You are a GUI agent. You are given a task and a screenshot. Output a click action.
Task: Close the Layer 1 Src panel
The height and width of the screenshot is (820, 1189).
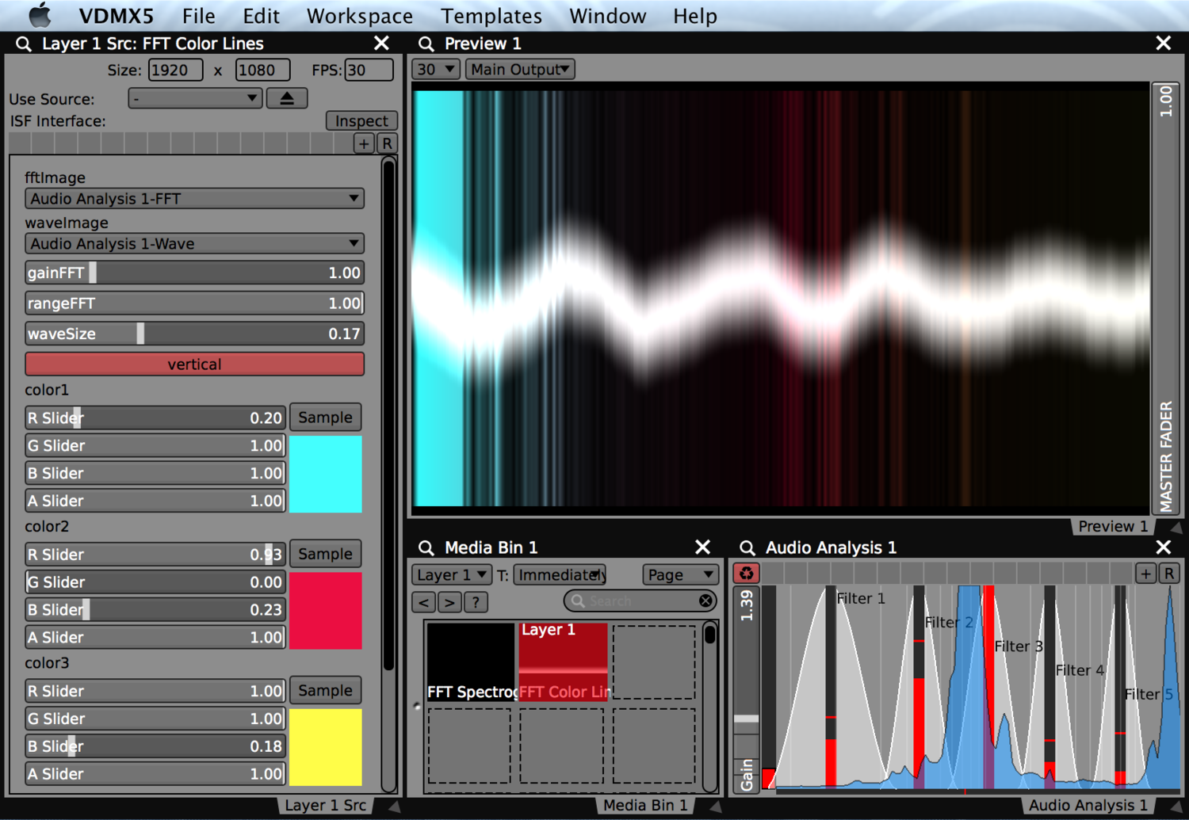[381, 43]
